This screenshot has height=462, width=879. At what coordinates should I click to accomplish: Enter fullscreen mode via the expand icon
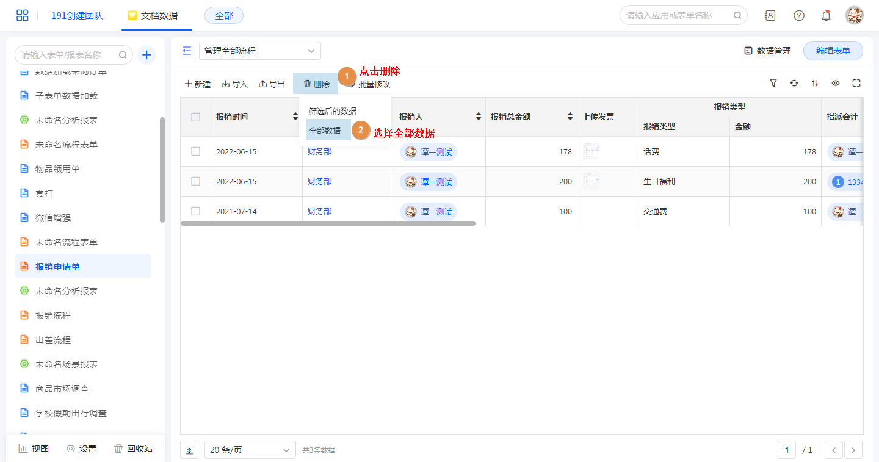click(856, 83)
